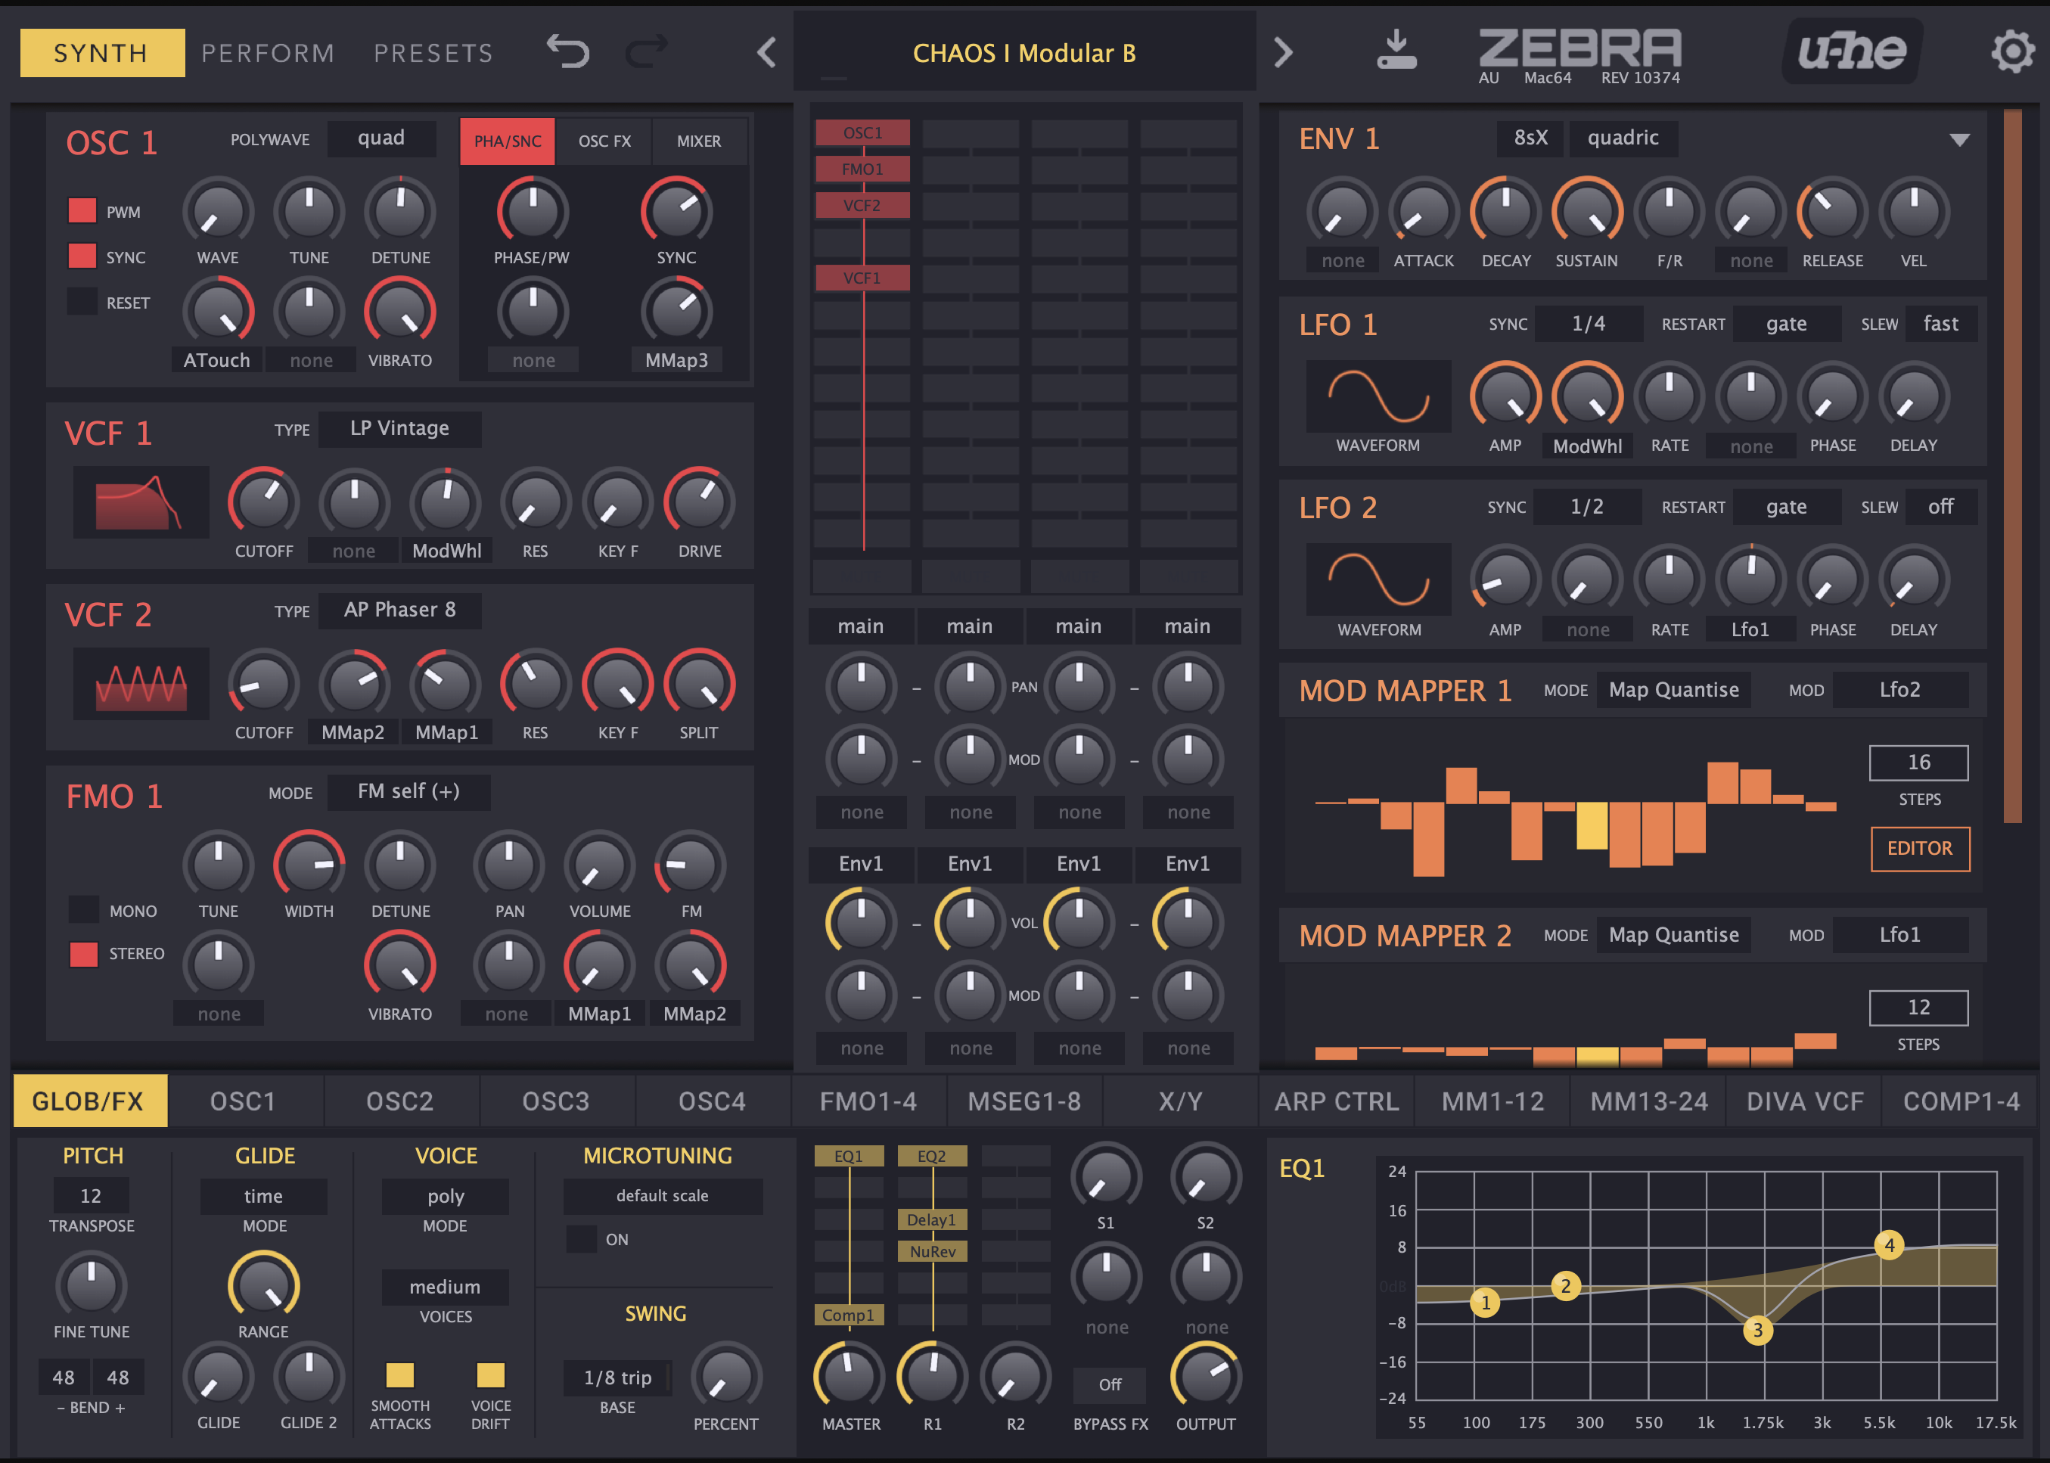Open glide mode 'time' selector
Image resolution: width=2050 pixels, height=1463 pixels.
coord(264,1196)
